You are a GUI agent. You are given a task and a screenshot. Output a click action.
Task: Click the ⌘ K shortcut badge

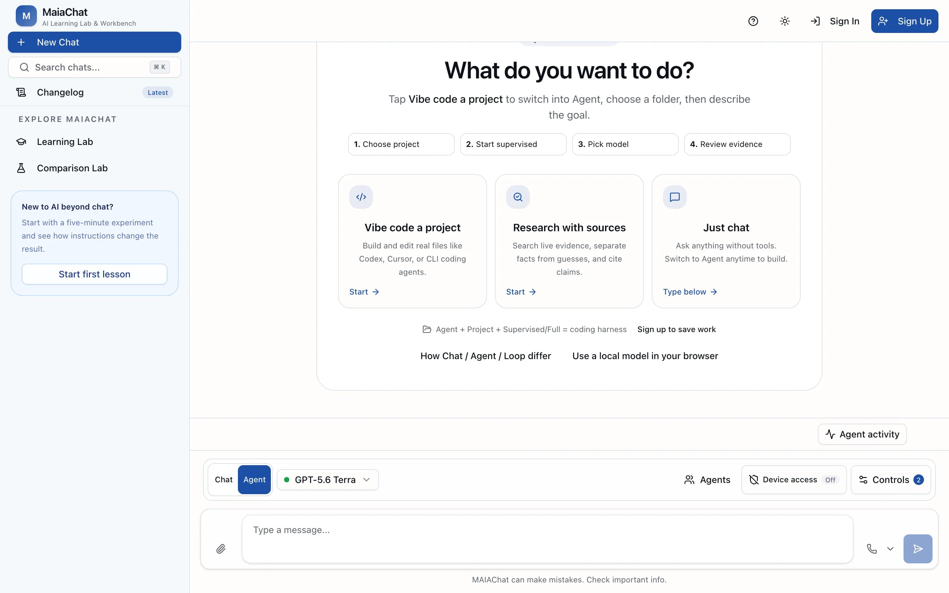point(159,67)
